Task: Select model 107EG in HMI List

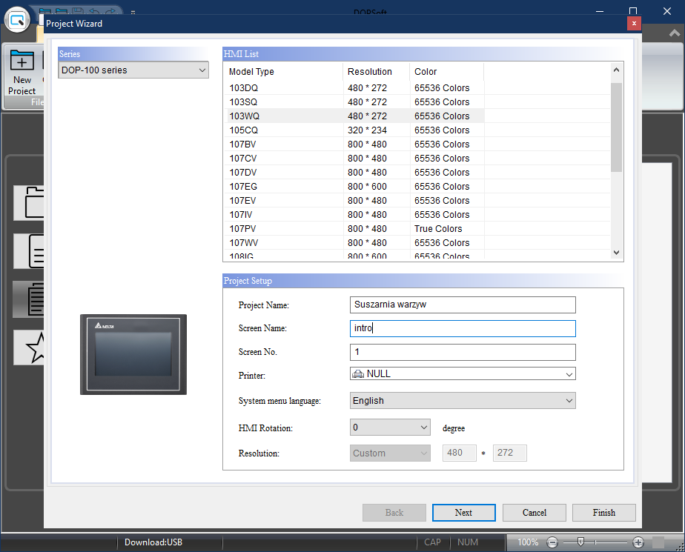Action: pyautogui.click(x=243, y=187)
